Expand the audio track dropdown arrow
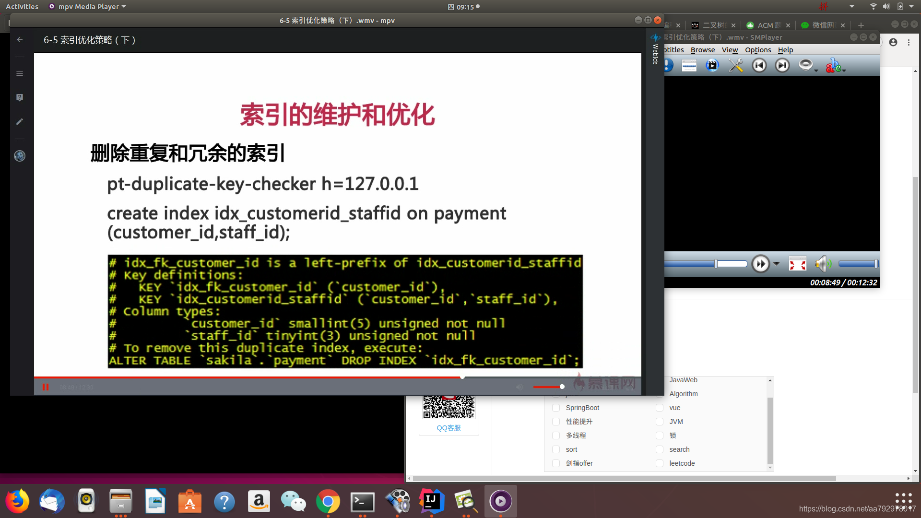Image resolution: width=921 pixels, height=518 pixels. point(816,71)
